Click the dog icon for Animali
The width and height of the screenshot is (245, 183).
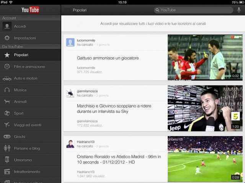click(x=7, y=102)
